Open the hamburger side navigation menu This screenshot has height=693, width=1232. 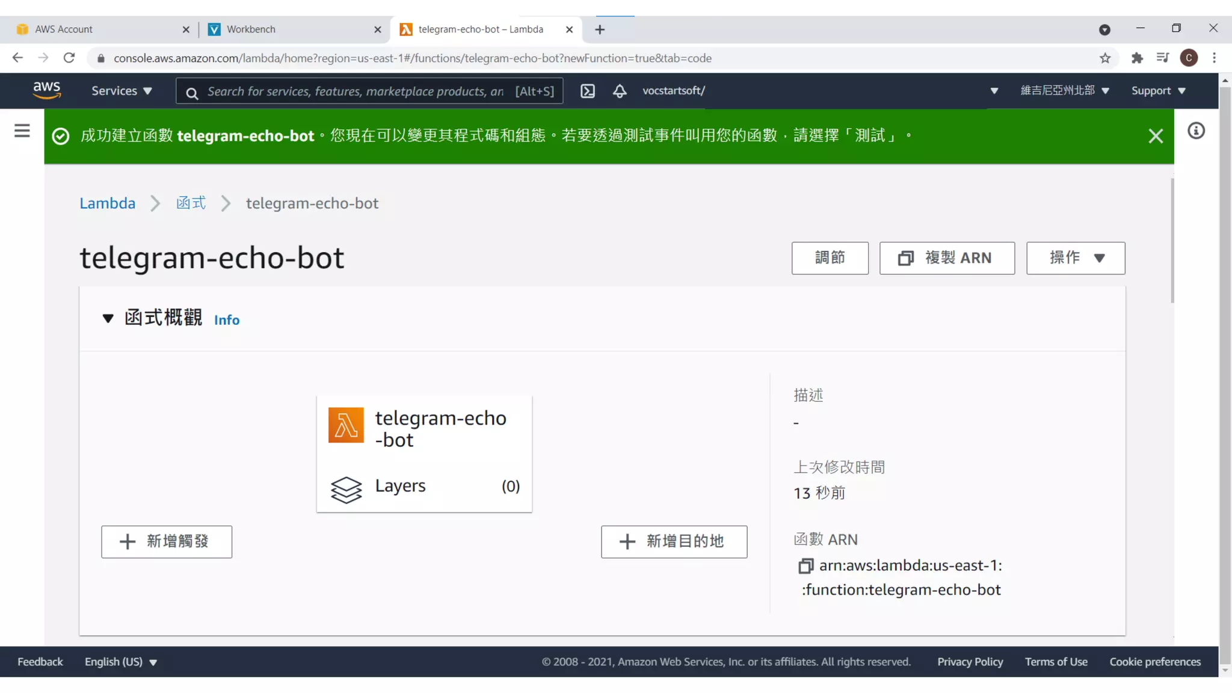click(x=22, y=131)
